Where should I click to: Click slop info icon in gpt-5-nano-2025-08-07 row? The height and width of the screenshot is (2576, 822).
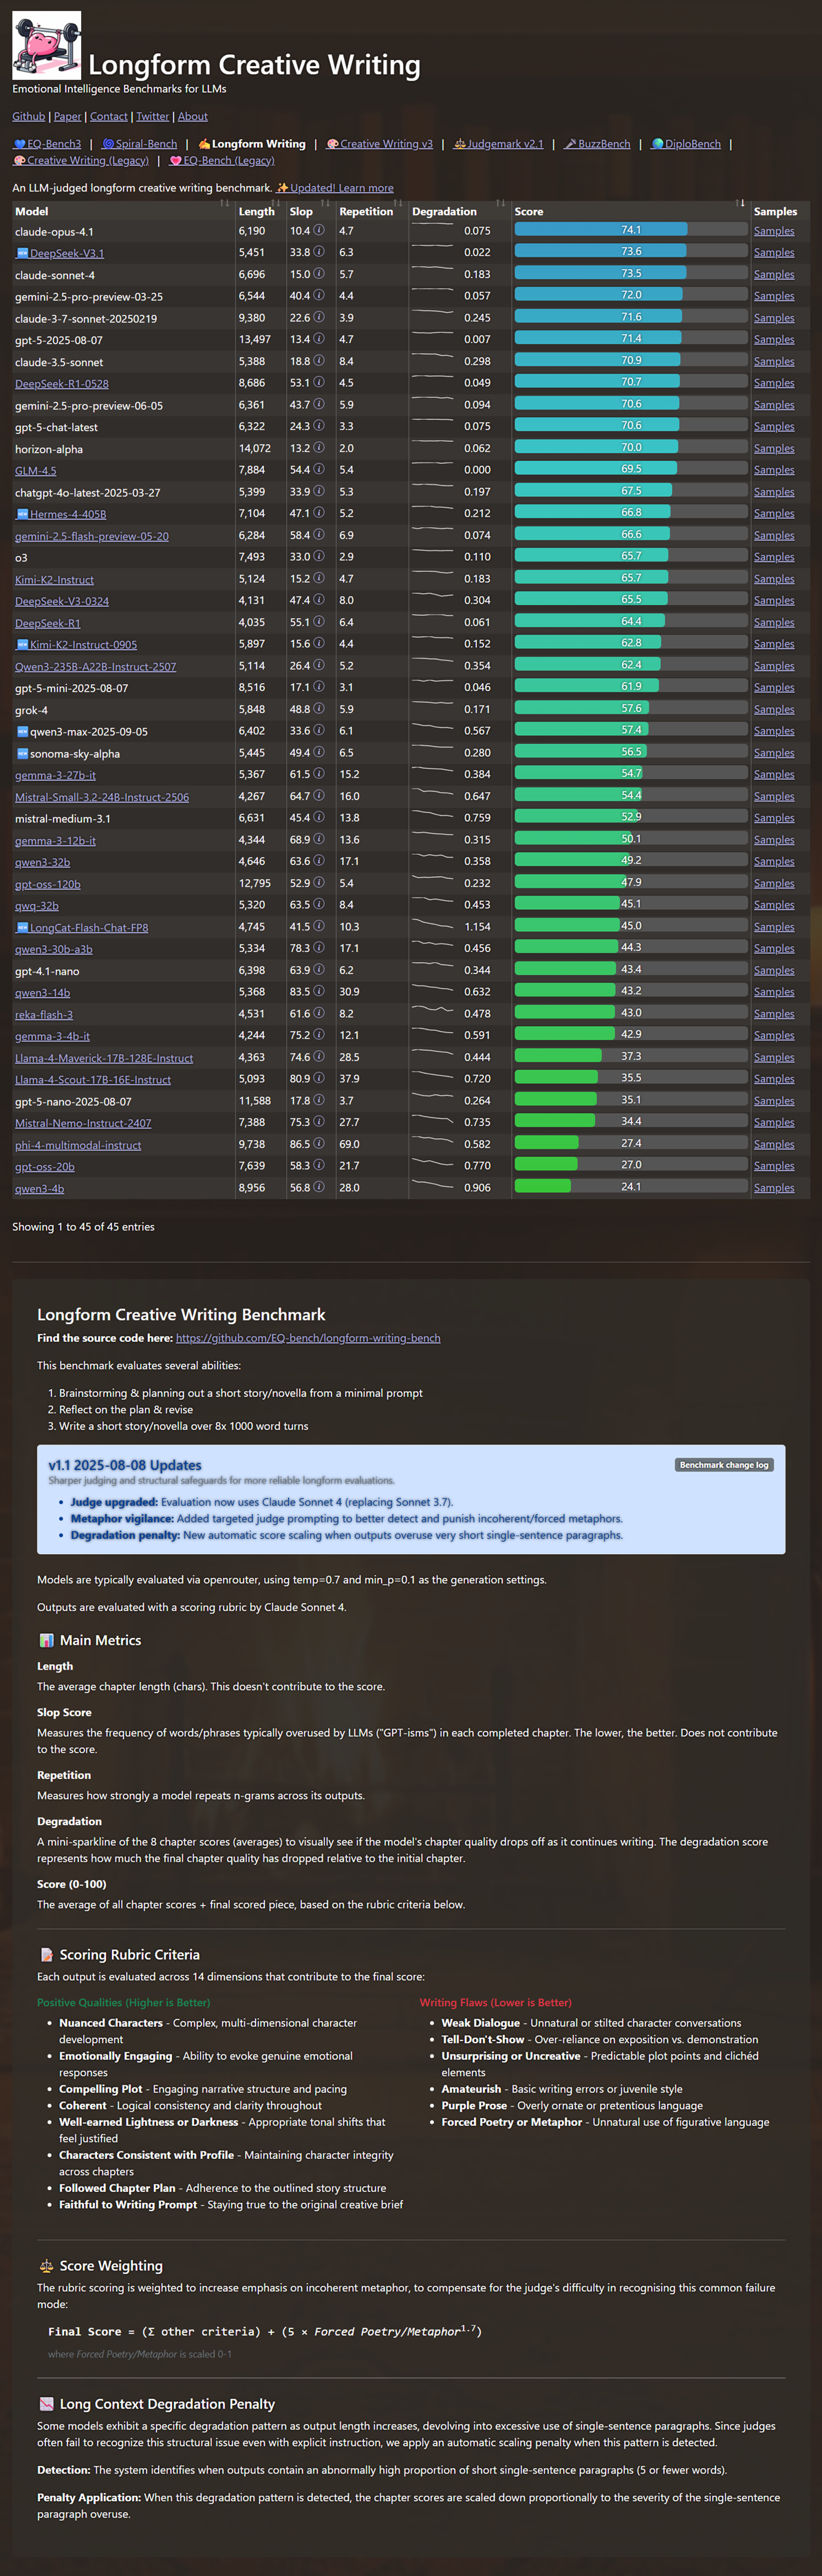(319, 1100)
